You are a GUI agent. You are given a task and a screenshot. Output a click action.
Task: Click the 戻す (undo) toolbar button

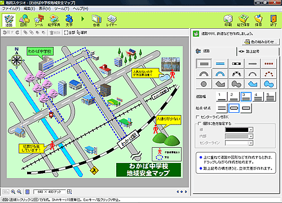(x=8, y=33)
